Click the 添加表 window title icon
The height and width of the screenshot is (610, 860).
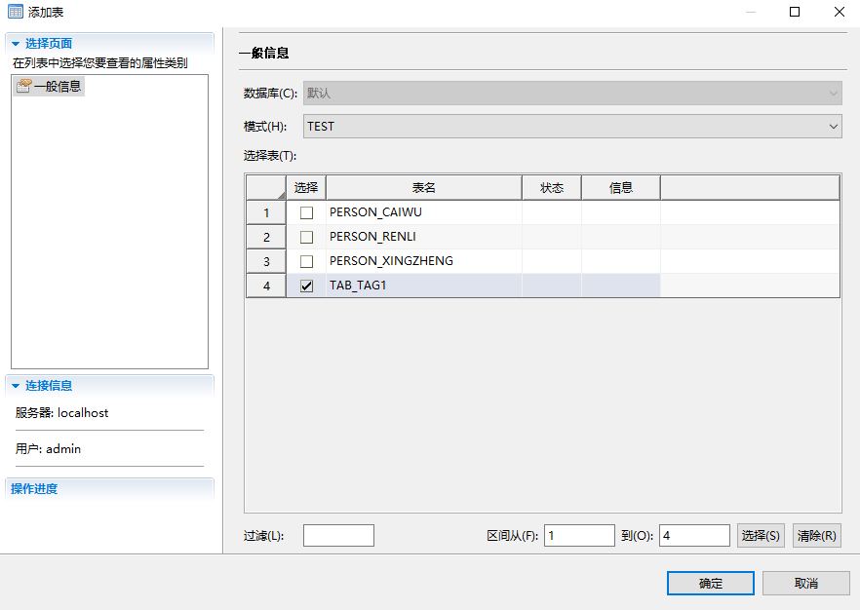pos(16,12)
